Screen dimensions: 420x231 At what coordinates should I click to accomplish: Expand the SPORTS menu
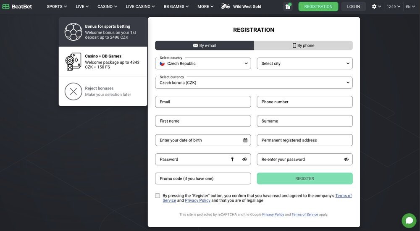pos(57,6)
